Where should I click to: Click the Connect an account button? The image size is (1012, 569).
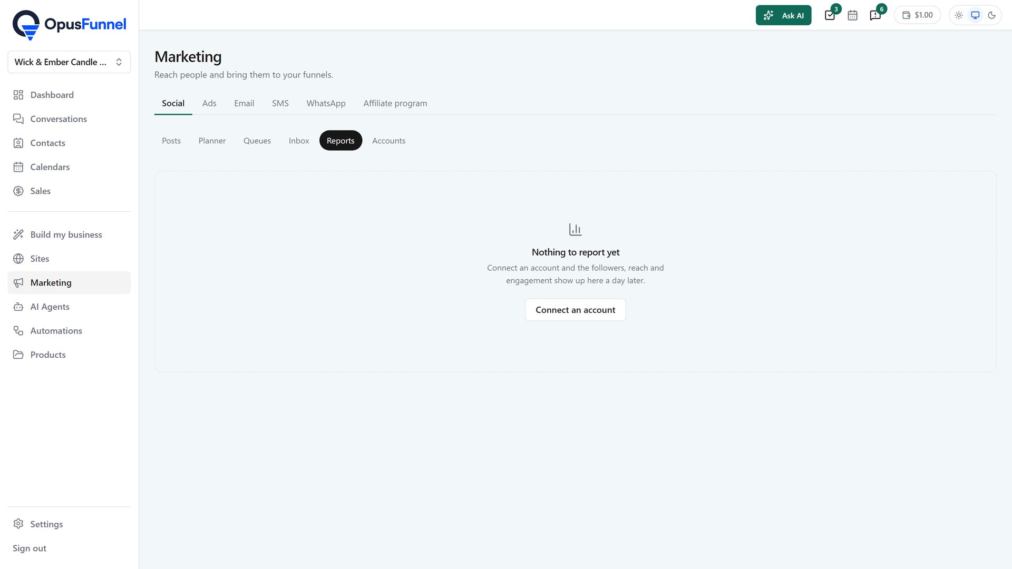point(576,310)
